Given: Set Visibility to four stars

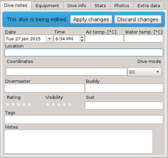Looking at the screenshot, I should [x=64, y=104].
